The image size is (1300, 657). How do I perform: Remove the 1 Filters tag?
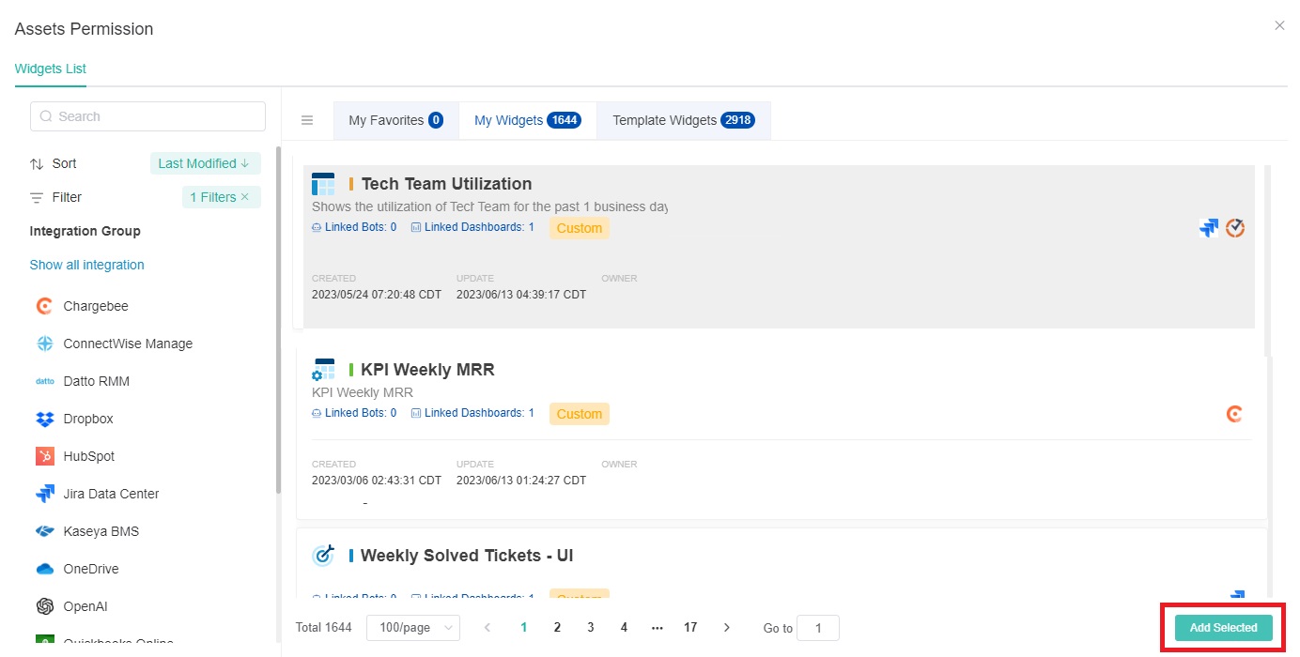point(245,197)
